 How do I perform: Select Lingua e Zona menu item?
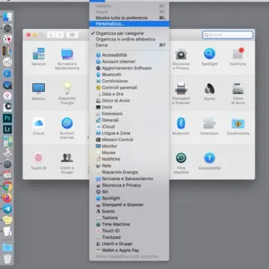click(x=129, y=133)
